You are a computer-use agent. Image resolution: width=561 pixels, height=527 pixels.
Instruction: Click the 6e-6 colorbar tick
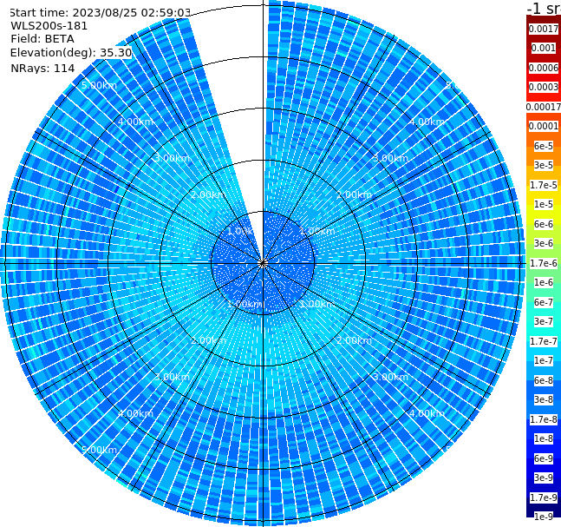pos(544,224)
